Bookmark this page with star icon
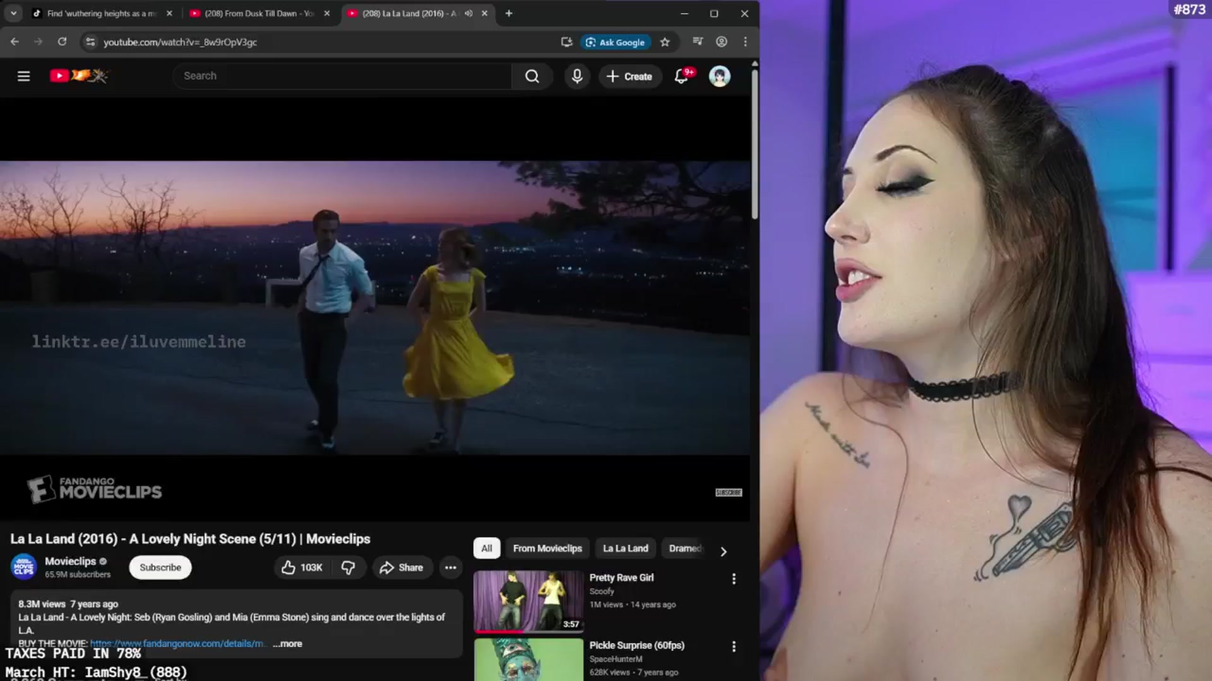Viewport: 1212px width, 681px height. tap(665, 42)
